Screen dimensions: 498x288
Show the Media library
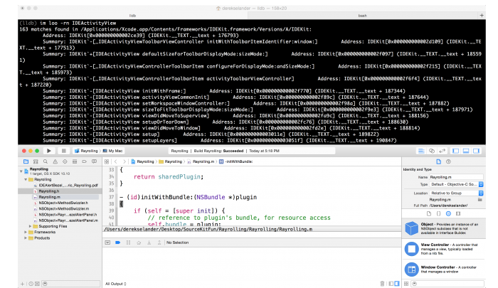(458, 214)
